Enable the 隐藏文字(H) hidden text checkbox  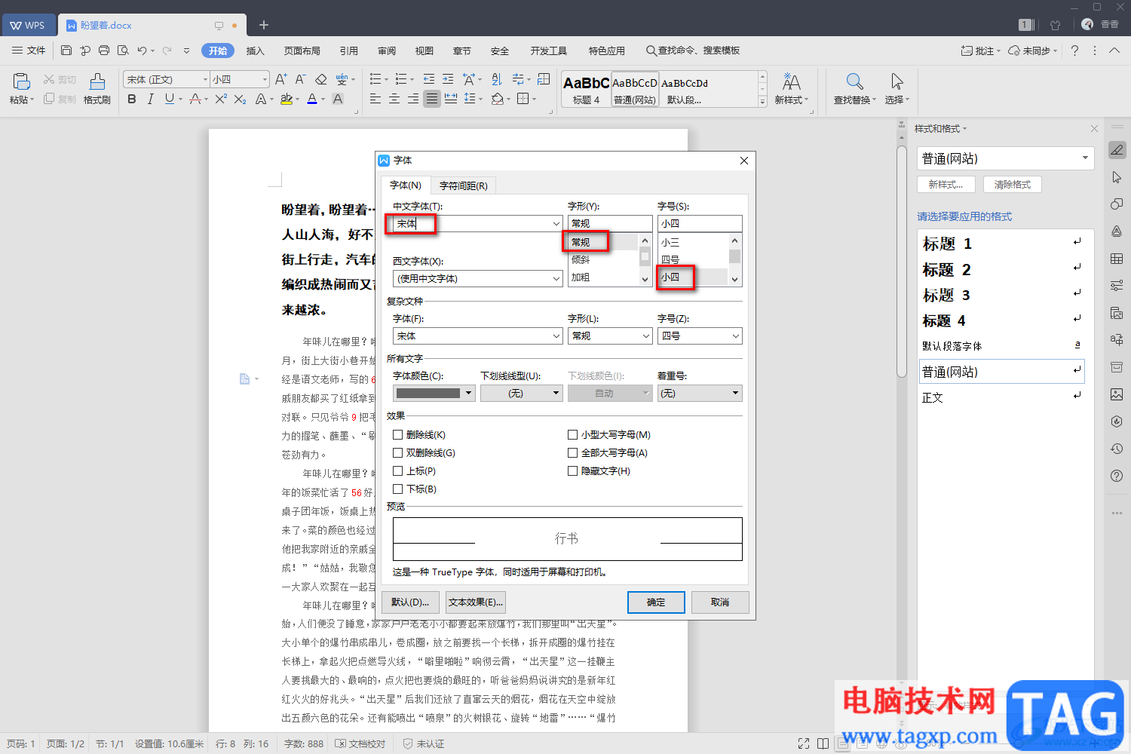572,470
